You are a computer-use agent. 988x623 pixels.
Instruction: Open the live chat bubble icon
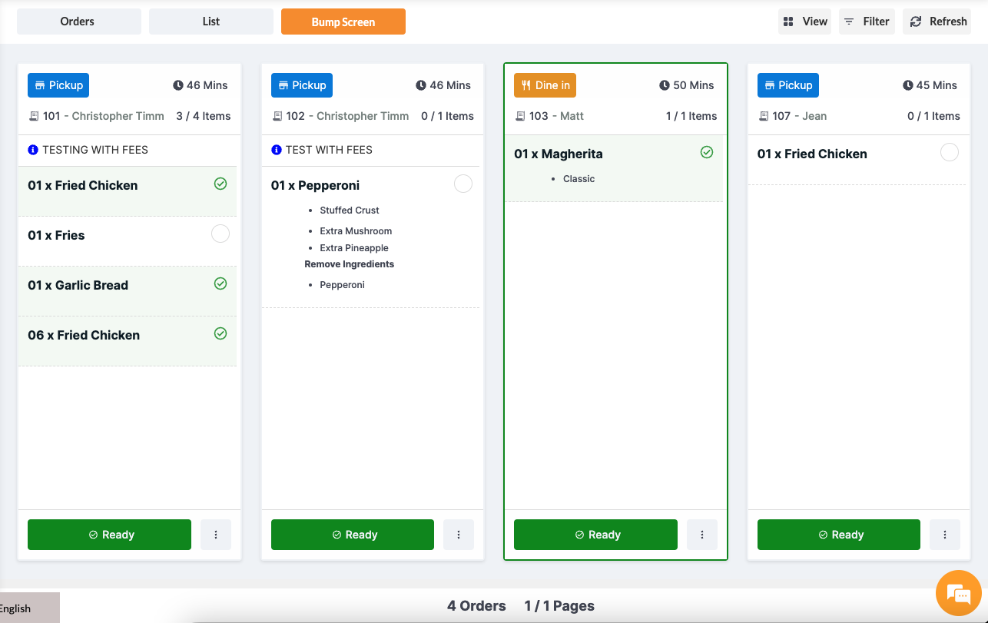click(958, 593)
